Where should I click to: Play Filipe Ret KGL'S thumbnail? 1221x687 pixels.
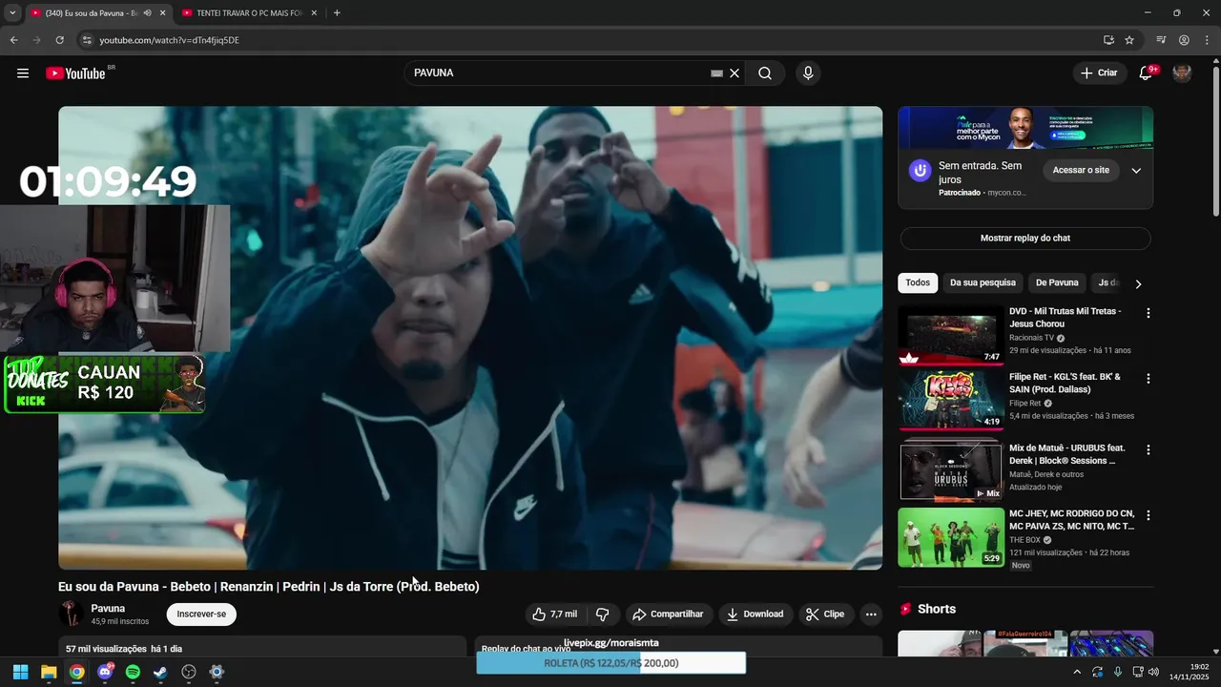pyautogui.click(x=951, y=402)
